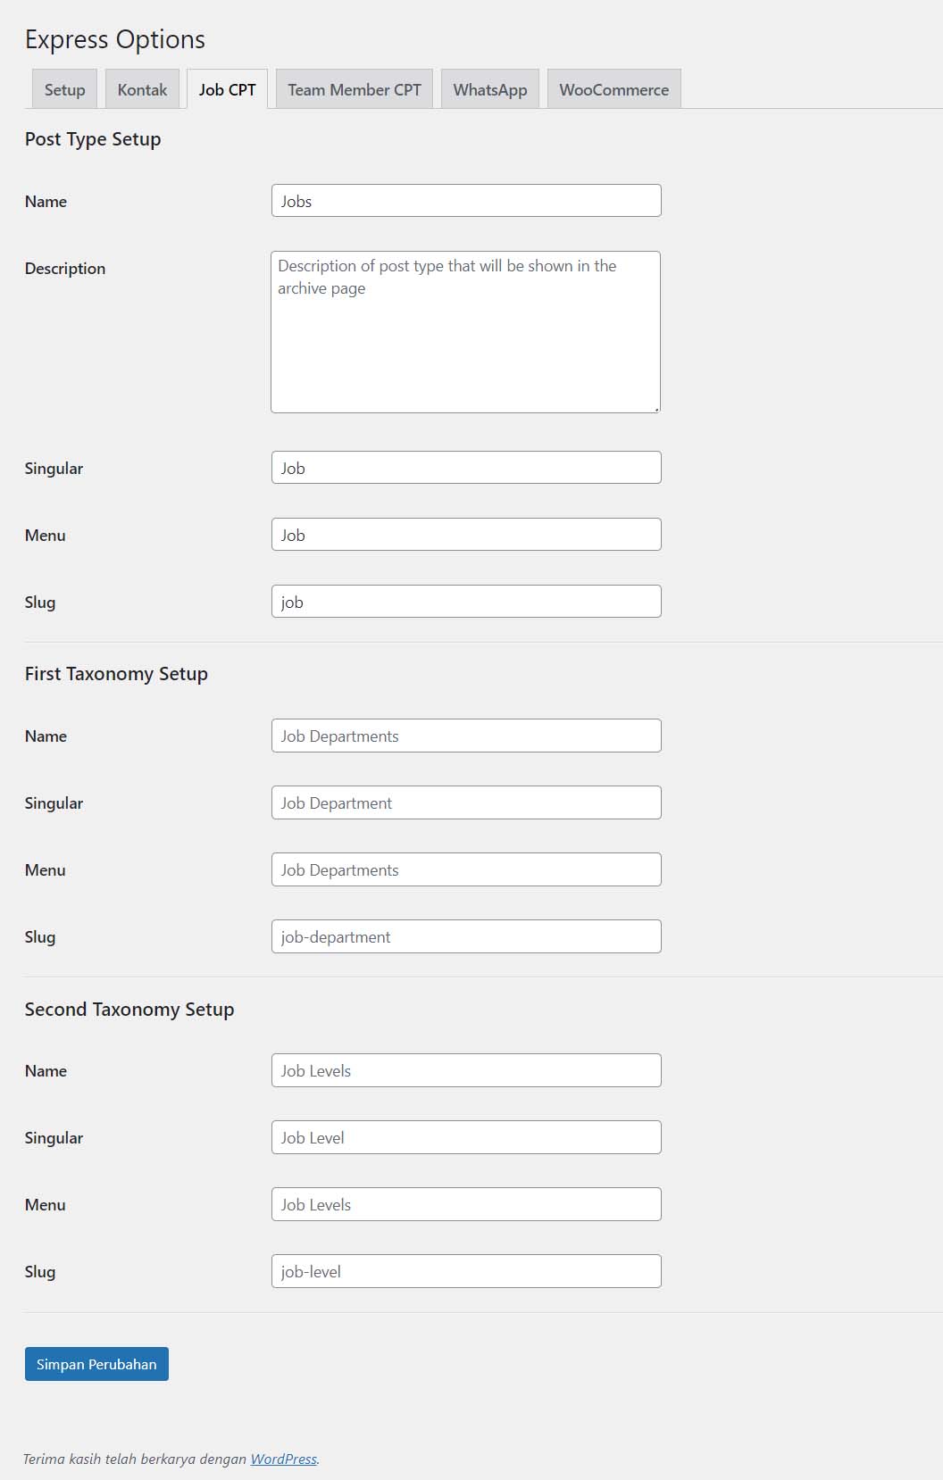This screenshot has height=1480, width=943.
Task: Open the WhatsApp settings tab
Action: [x=489, y=90]
